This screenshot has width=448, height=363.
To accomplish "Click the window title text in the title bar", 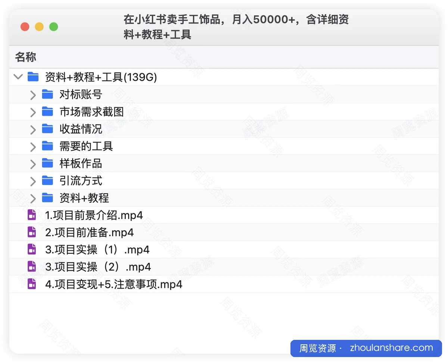I will (x=236, y=27).
